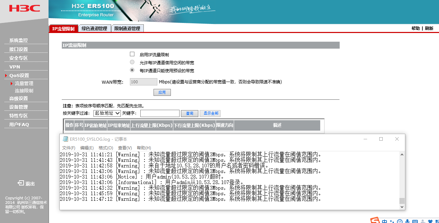
Task: Open the 用户FAQ sidebar item
Action: coord(19,124)
